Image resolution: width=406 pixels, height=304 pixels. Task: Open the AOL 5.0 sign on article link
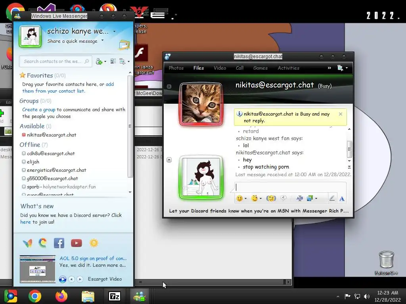93,258
